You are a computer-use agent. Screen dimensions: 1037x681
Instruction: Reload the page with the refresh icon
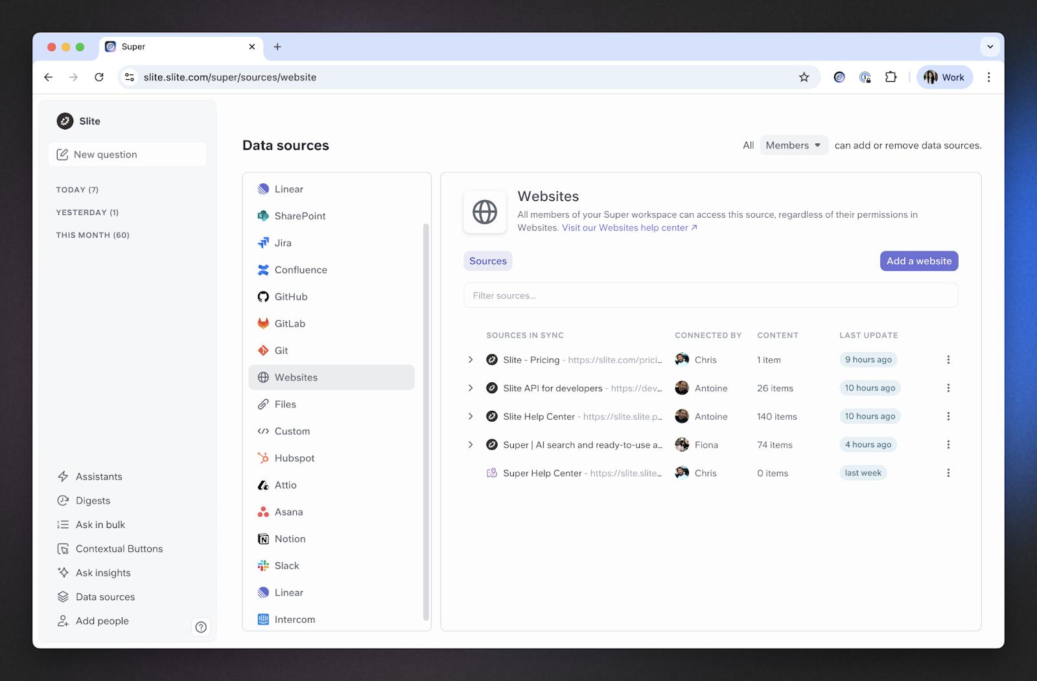[99, 77]
